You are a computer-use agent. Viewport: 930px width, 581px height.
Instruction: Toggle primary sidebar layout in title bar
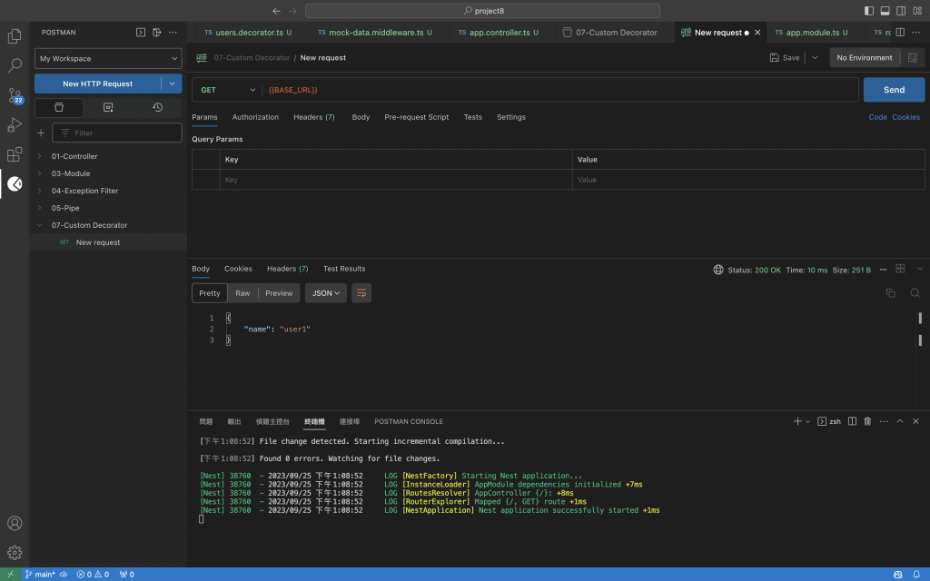click(869, 11)
